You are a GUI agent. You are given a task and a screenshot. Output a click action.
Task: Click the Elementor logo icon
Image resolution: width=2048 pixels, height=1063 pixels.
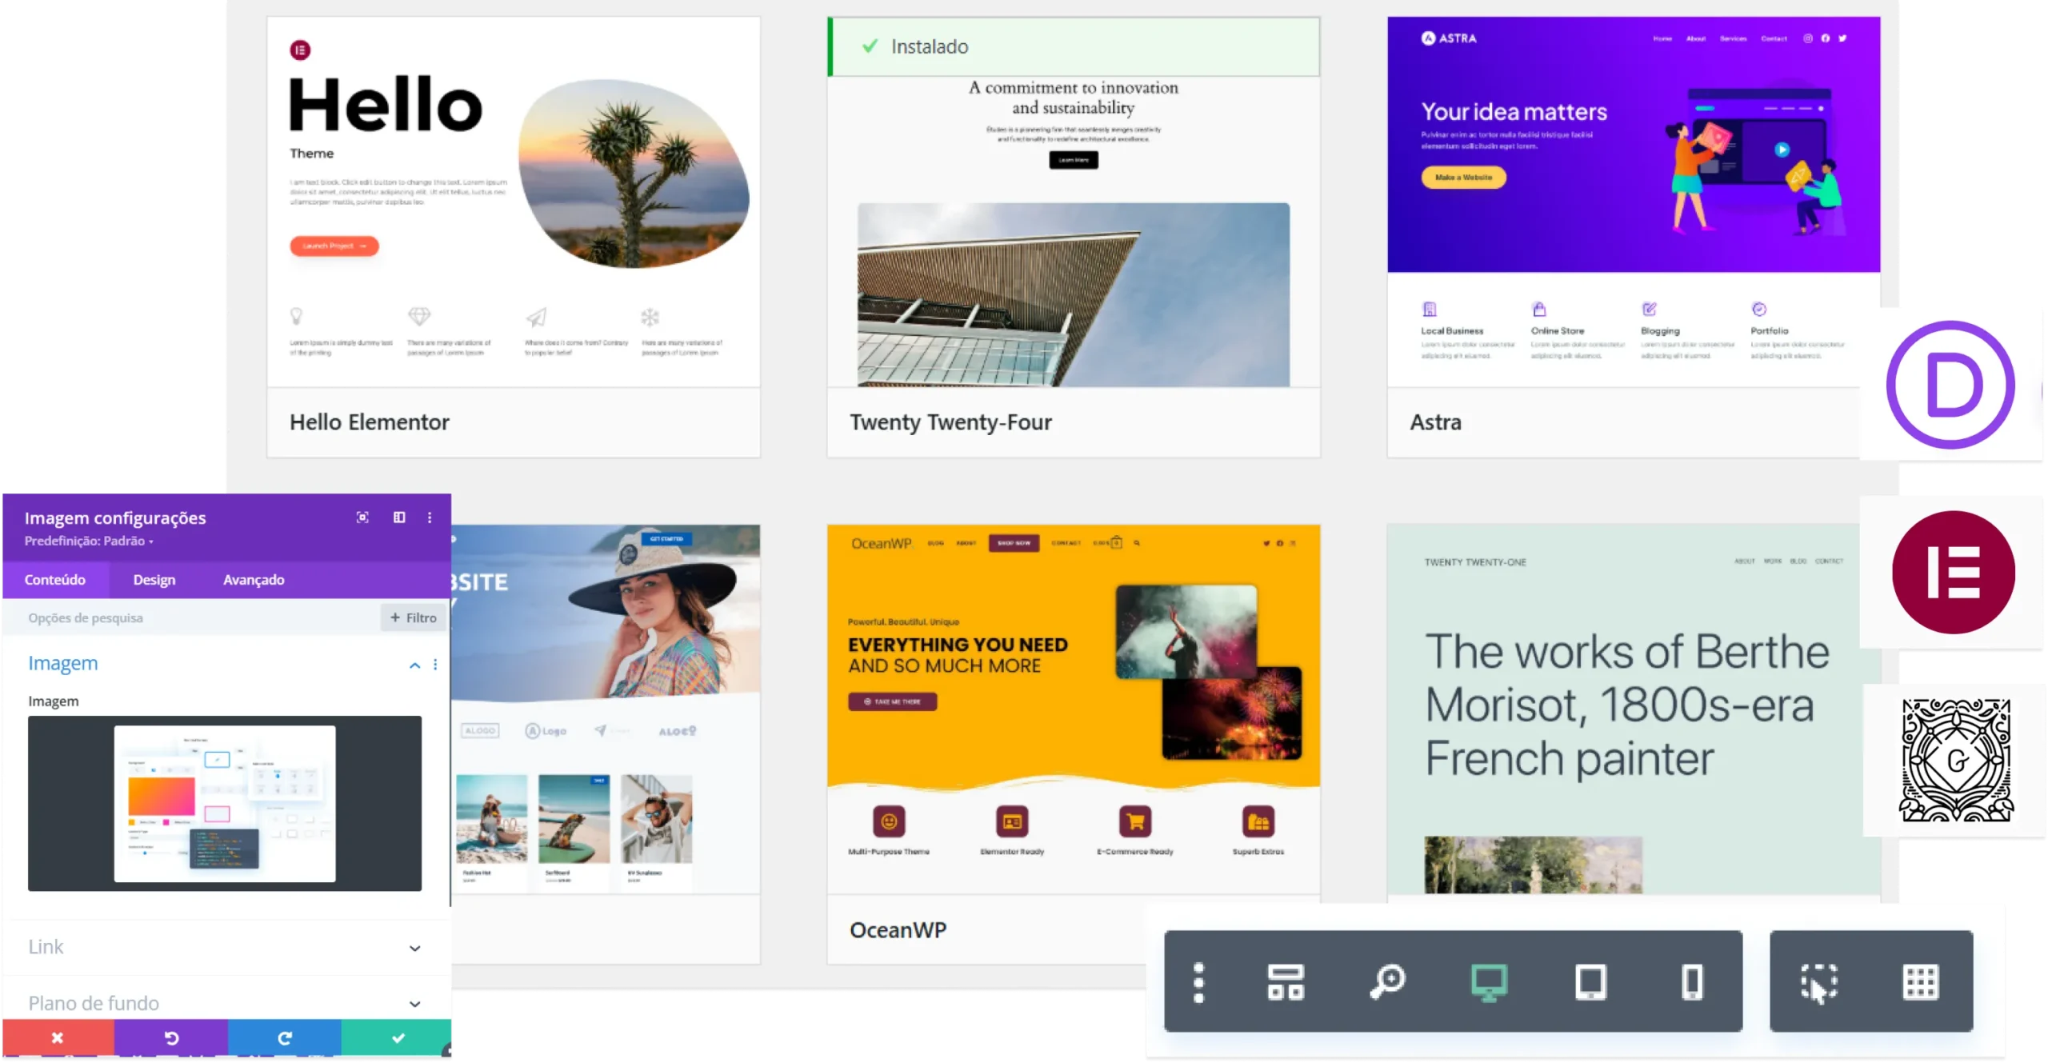pyautogui.click(x=1953, y=572)
